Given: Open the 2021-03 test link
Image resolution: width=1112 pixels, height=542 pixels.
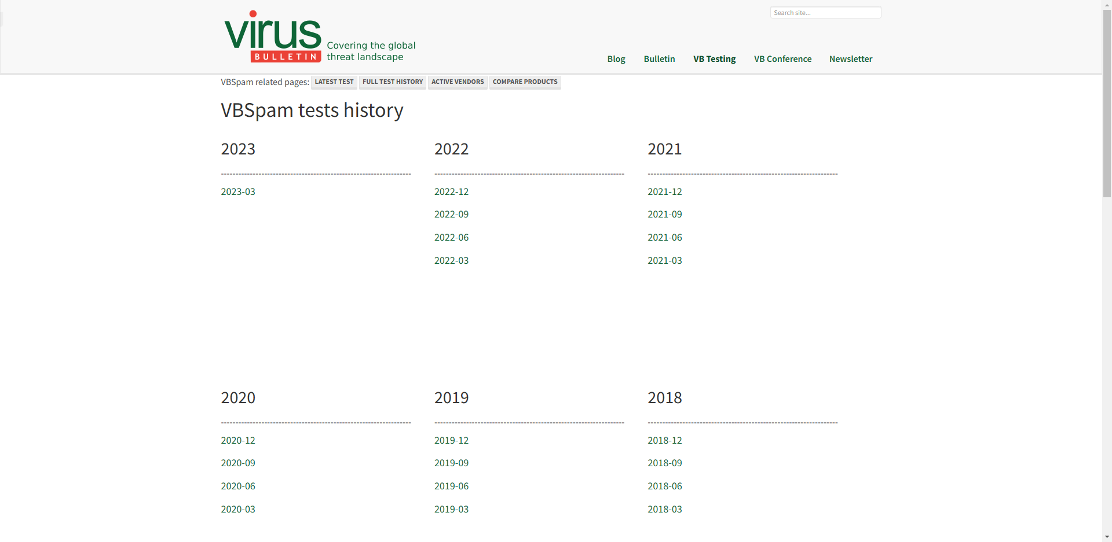Looking at the screenshot, I should pos(665,260).
